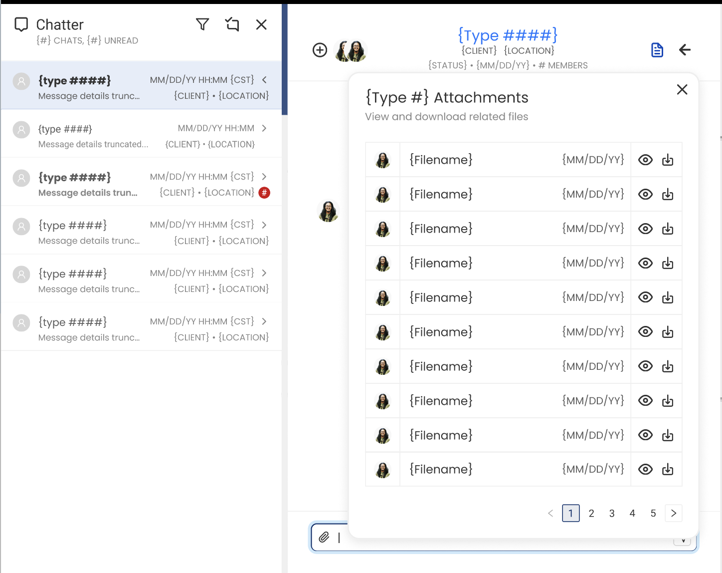The image size is (722, 573).
Task: Download the last file in the list
Action: 668,470
